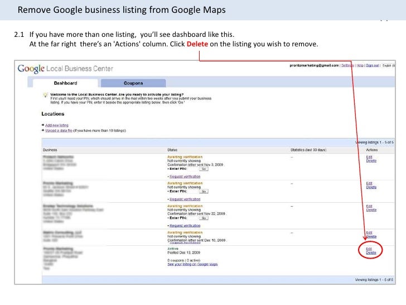Delete the listing with letter sent Dec 10, 2009

click(371, 236)
